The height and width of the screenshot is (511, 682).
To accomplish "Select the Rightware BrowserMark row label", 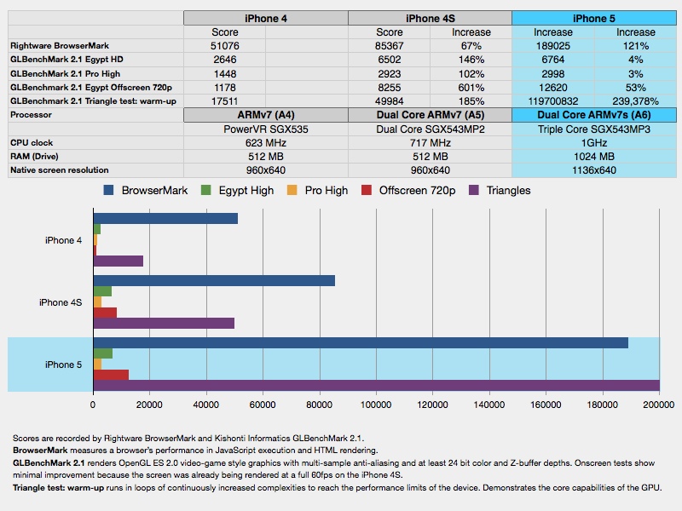I will click(60, 46).
